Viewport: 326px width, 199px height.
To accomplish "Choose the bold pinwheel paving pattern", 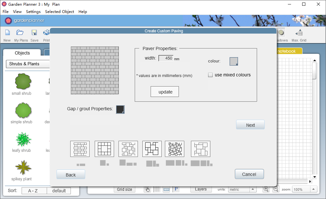I will tap(152, 149).
